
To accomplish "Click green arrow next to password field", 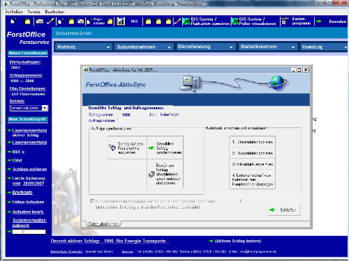I will pos(9,232).
